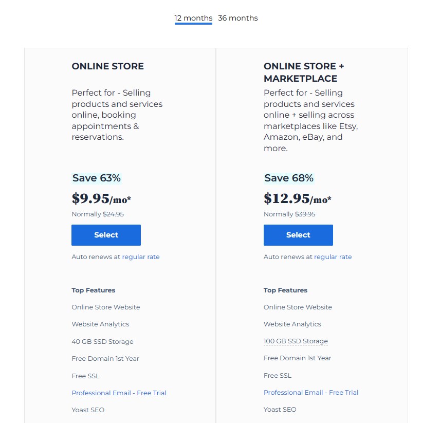The height and width of the screenshot is (423, 440).
Task: Open Professional Email link in Marketplace plan
Action: coord(311,393)
